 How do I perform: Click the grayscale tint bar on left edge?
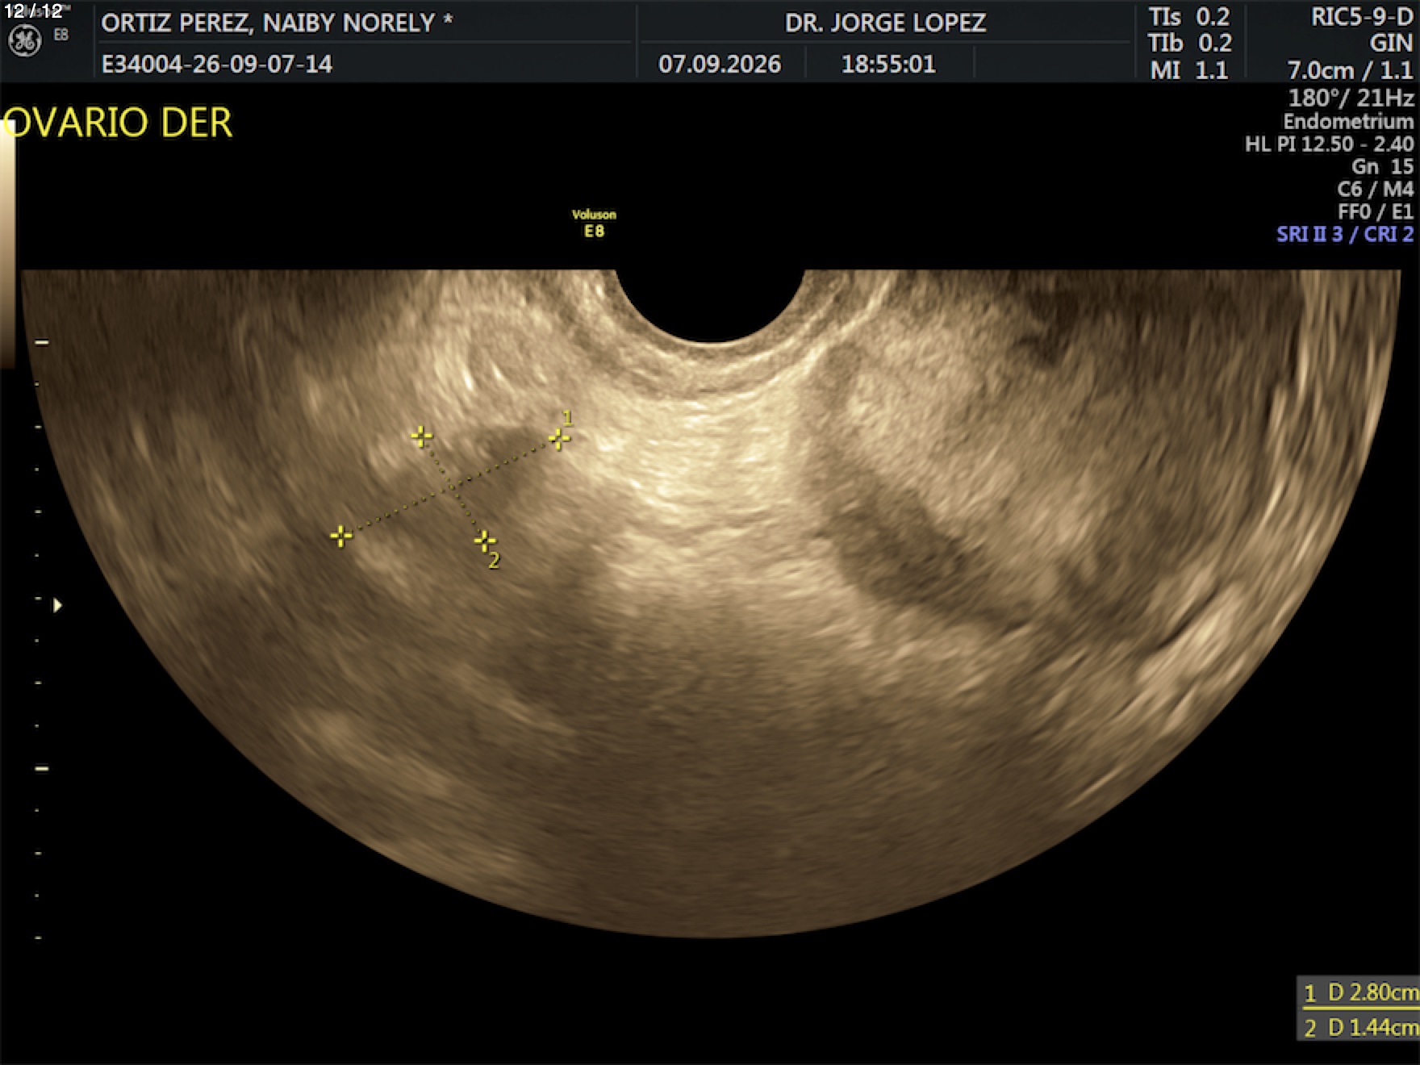(7, 242)
